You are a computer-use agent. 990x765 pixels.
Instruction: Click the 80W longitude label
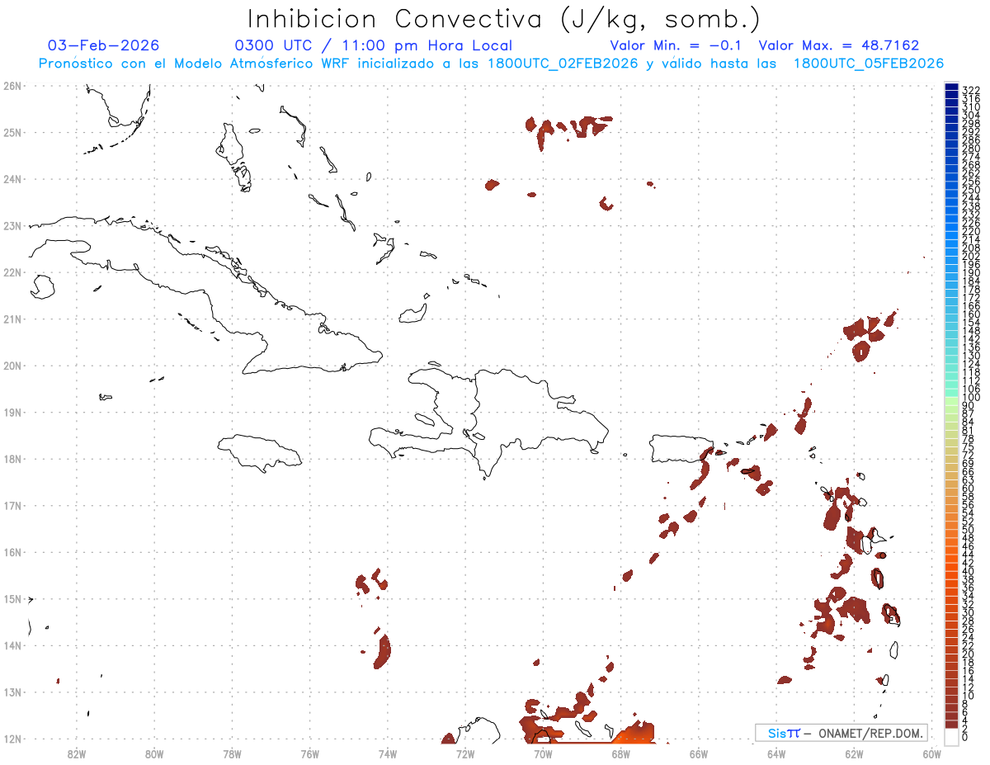(154, 753)
